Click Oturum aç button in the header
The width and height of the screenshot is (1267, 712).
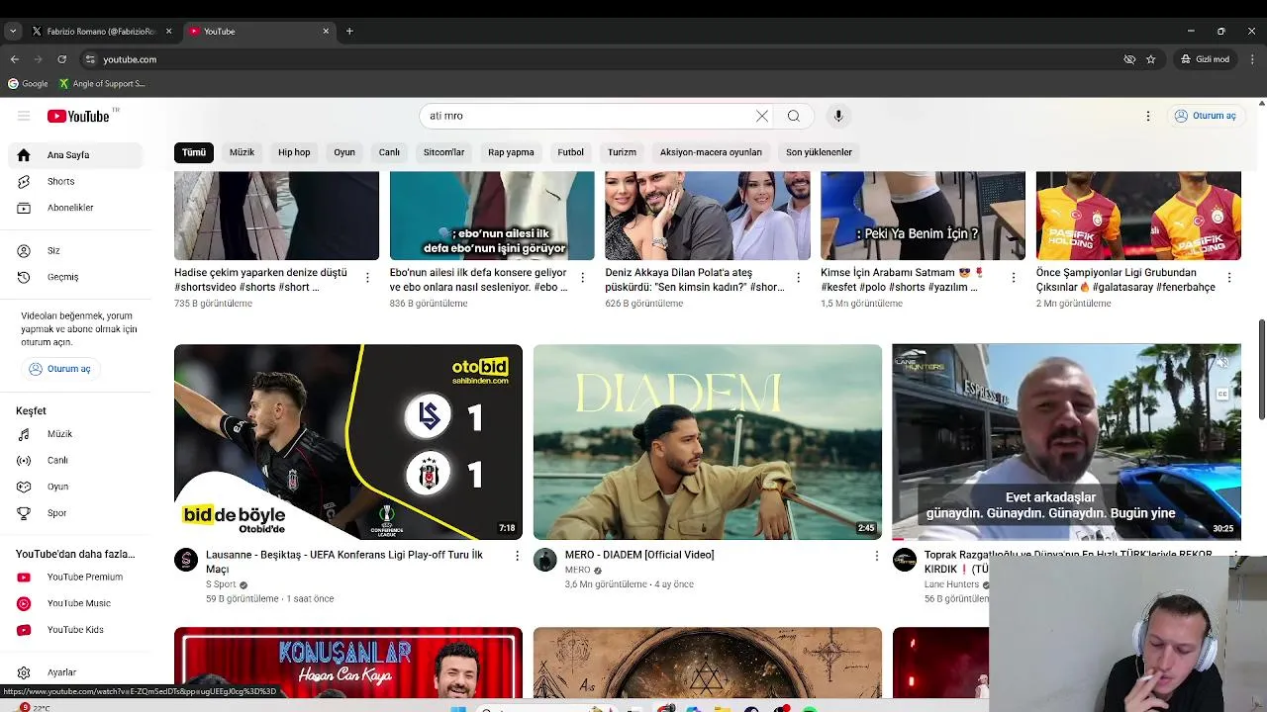click(x=1205, y=116)
